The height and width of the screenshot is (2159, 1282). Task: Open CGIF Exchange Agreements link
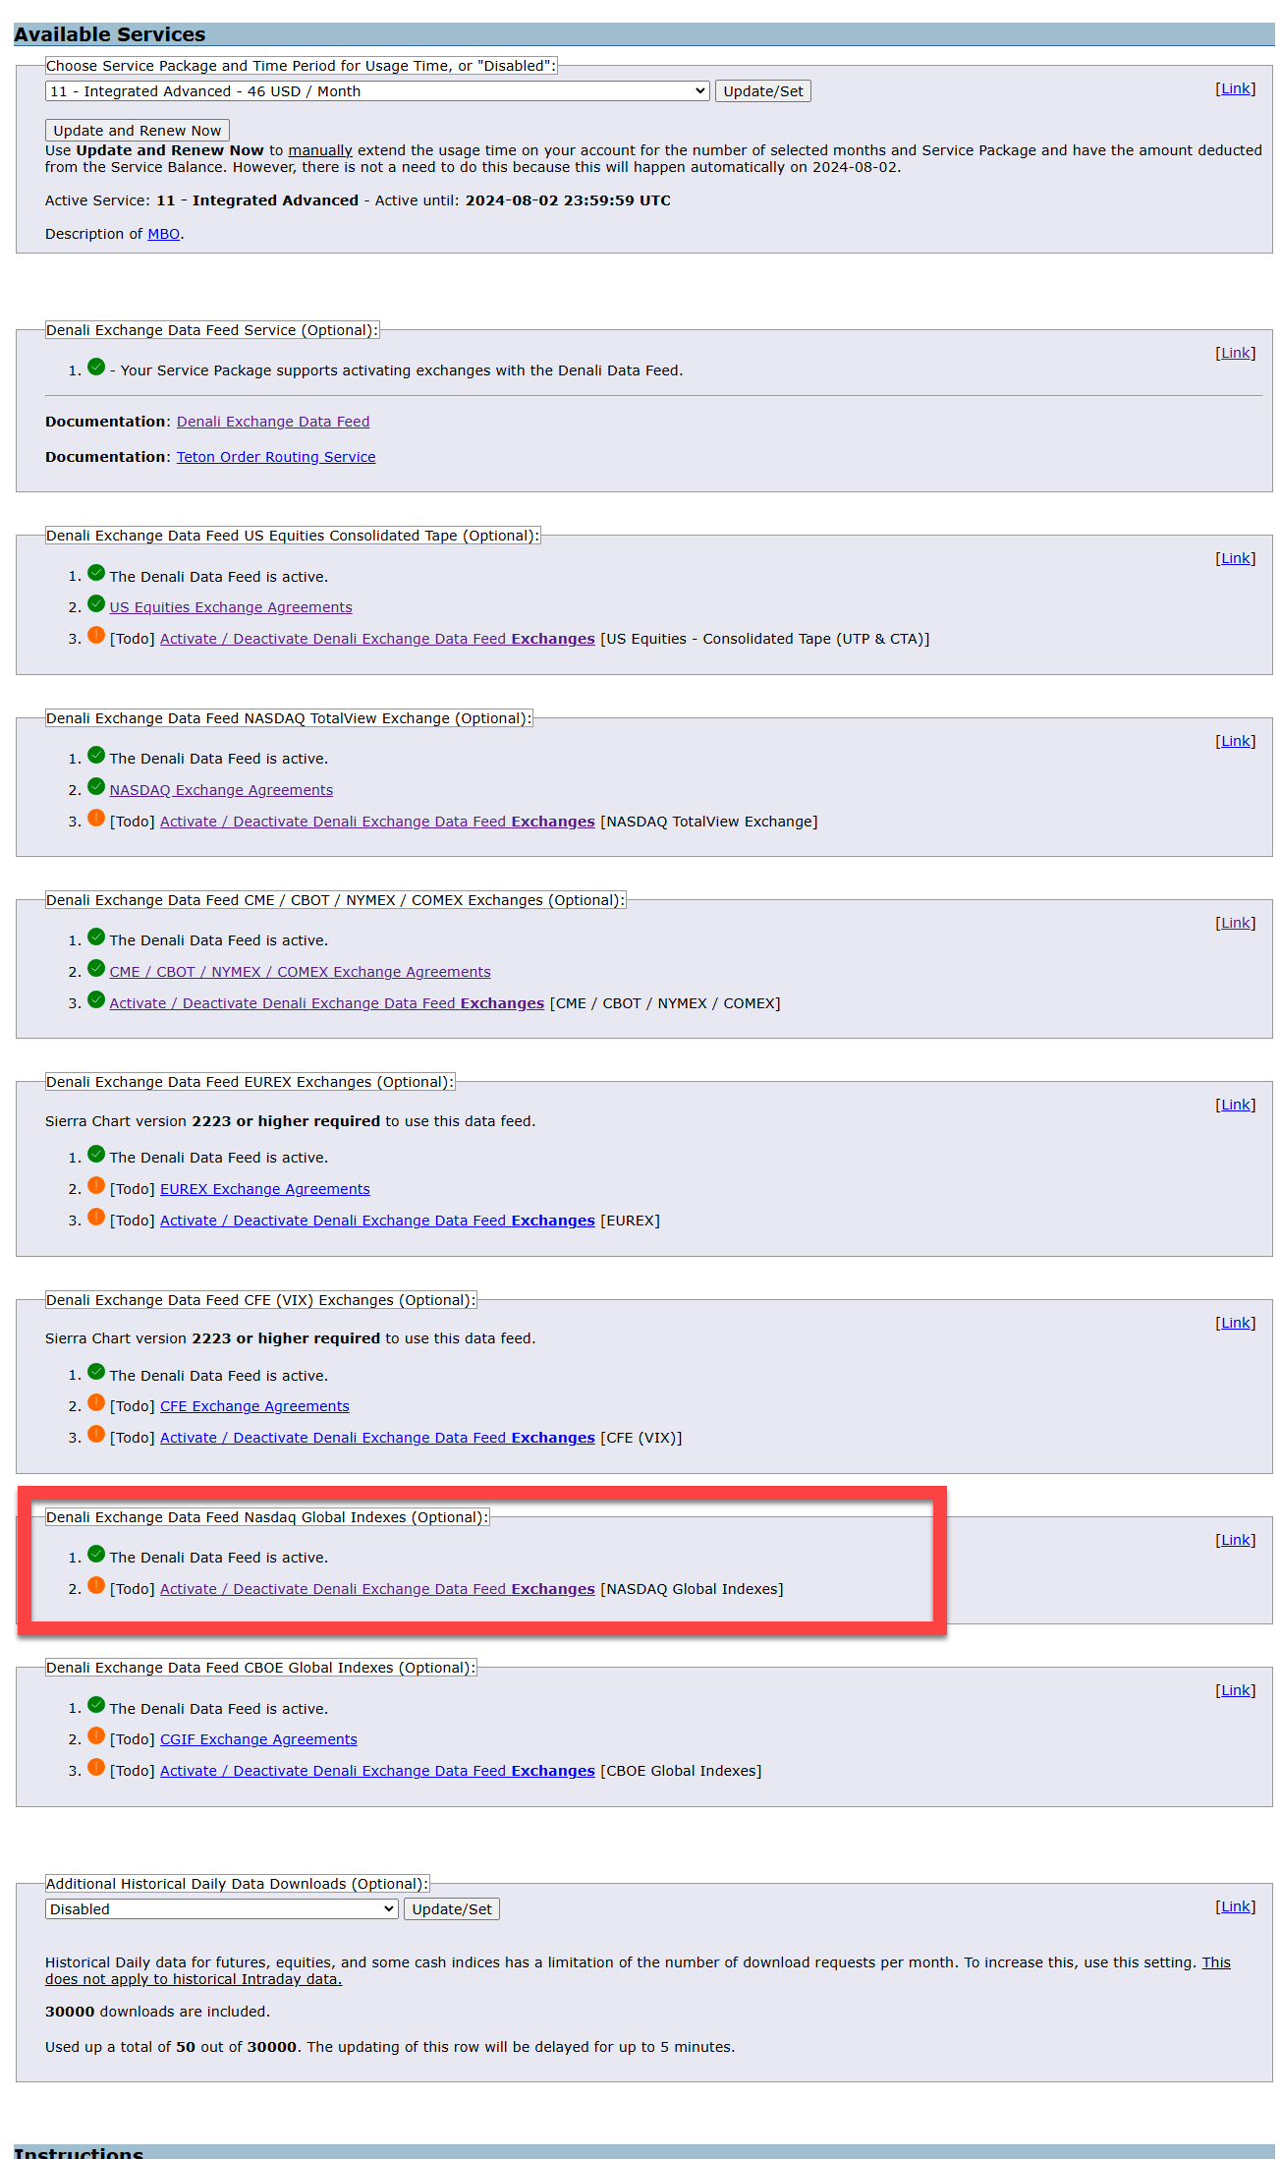[258, 1739]
